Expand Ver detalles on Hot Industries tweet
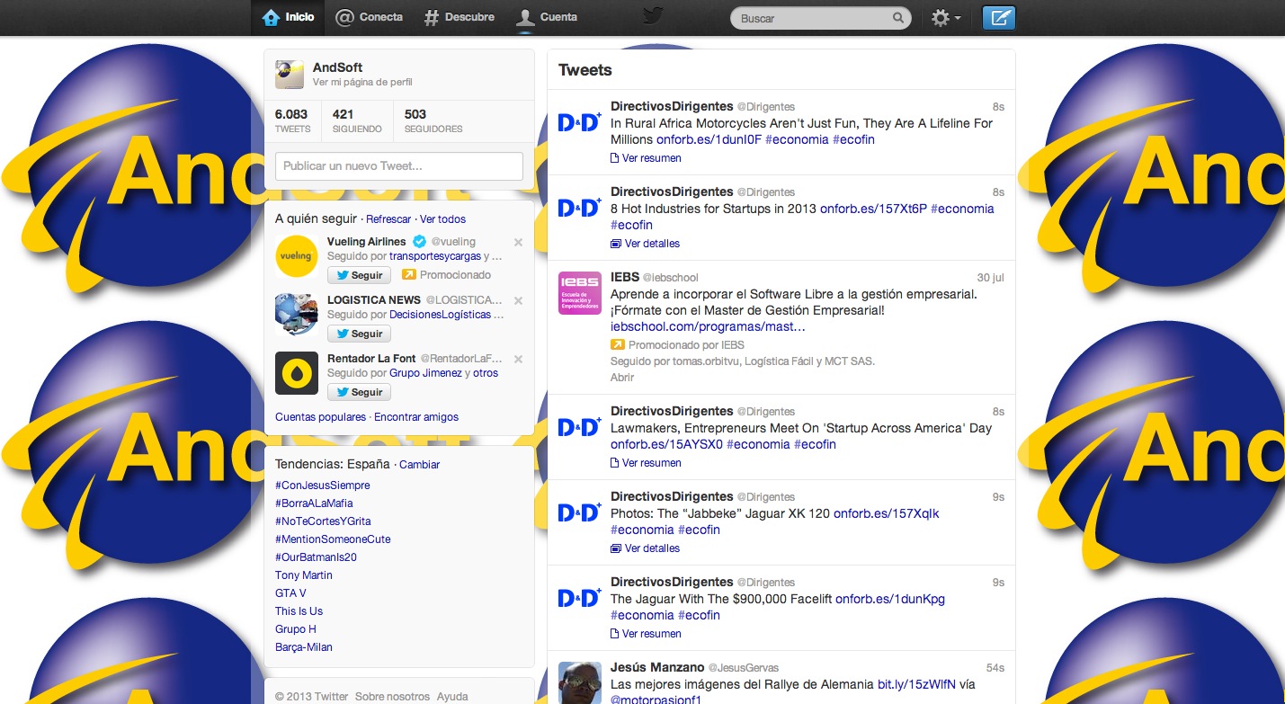Screen dimensions: 1285x704 click(651, 244)
